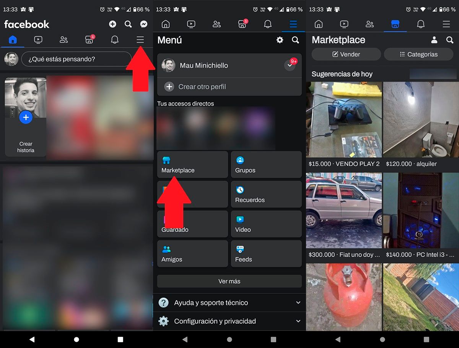Open search in Menú header
The height and width of the screenshot is (348, 459).
(295, 40)
